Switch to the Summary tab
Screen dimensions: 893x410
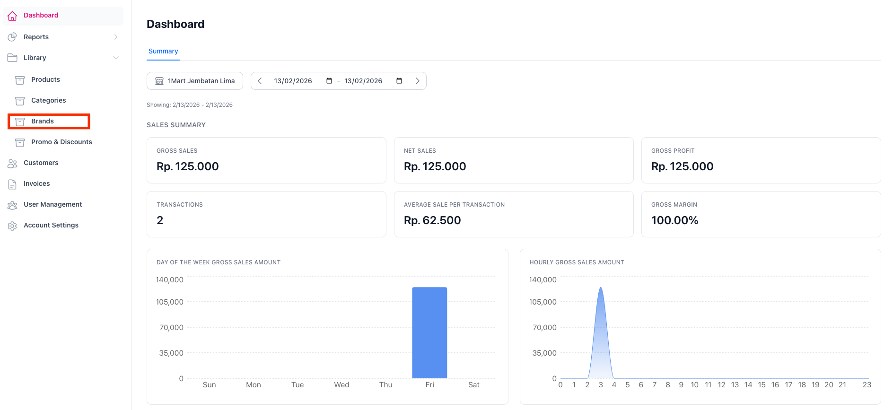(x=163, y=51)
